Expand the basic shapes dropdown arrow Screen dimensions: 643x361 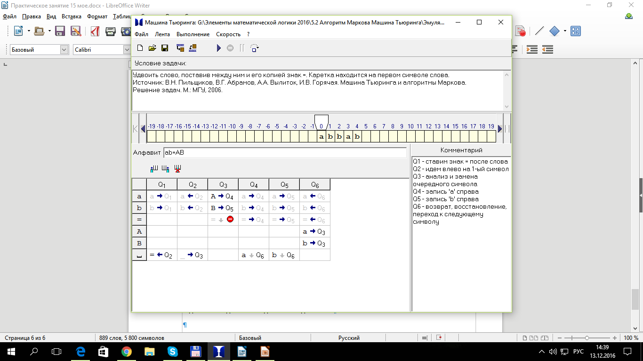tap(564, 31)
